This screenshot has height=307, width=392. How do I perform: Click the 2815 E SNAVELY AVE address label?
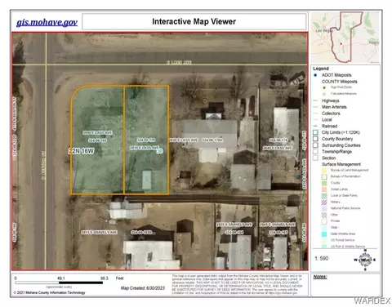pos(99,233)
